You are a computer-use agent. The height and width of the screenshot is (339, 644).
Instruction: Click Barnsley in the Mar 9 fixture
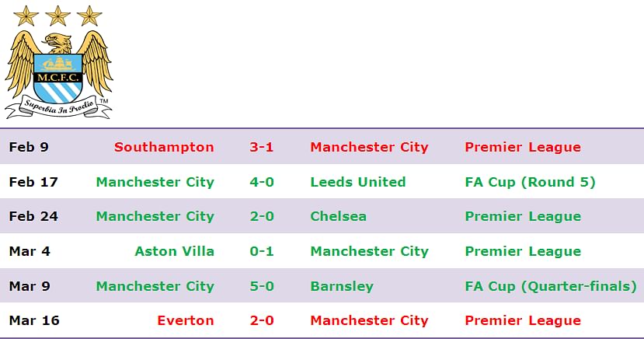(342, 286)
